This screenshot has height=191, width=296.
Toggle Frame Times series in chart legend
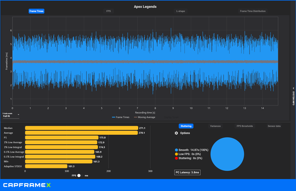(x=121, y=117)
